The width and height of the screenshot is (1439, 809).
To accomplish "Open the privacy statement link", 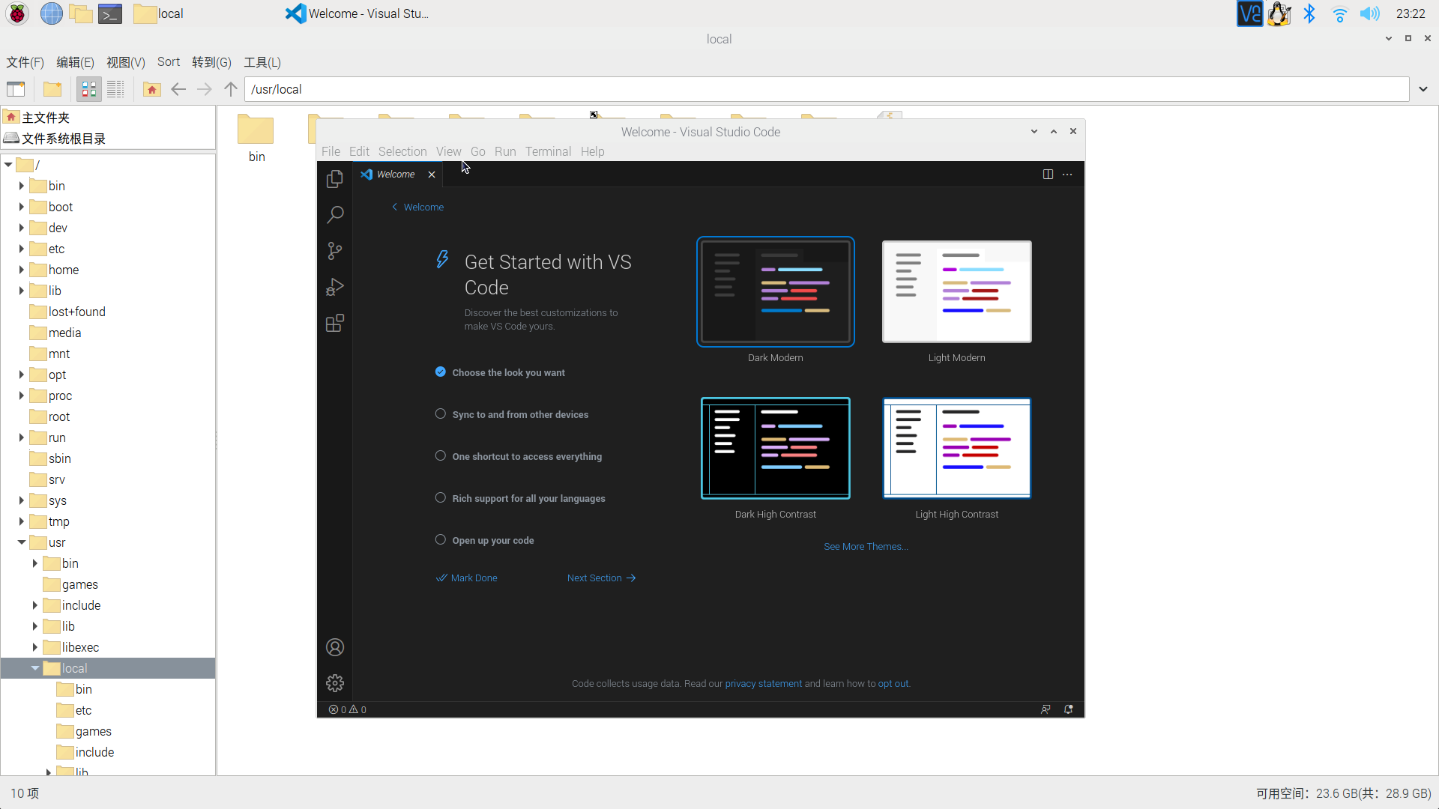I will coord(763,683).
